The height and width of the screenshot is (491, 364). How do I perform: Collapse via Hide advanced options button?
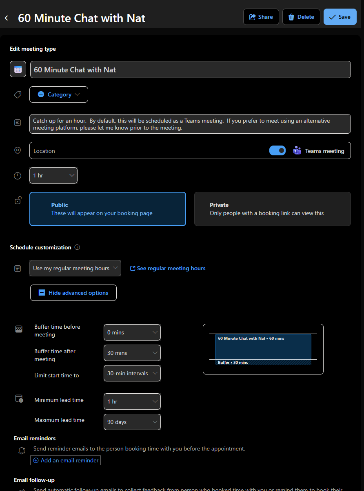pos(73,293)
